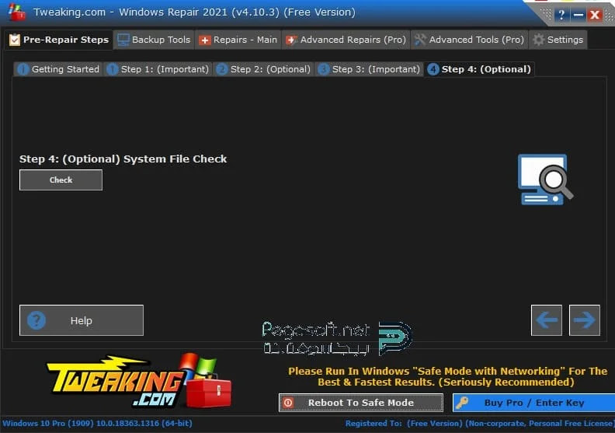Viewport: 615px width, 433px height.
Task: Select Step 1: (Important) sub-tab
Action: [x=158, y=69]
